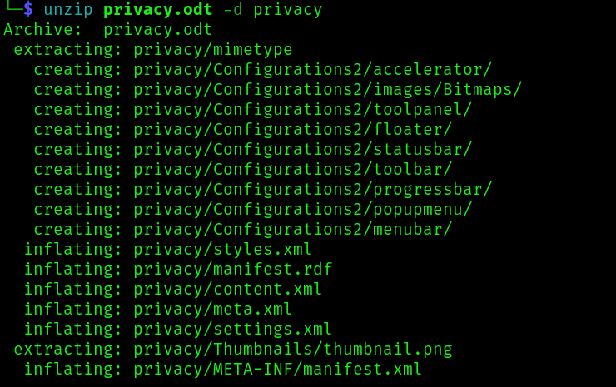
Task: Click the privacy/content.xml file name
Action: click(227, 290)
